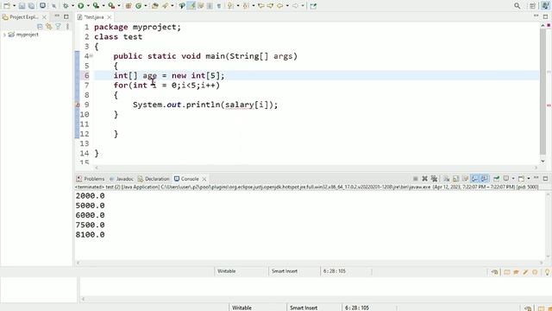Open the New Java Class dropdown arrow
The height and width of the screenshot is (311, 552).
pos(146,6)
